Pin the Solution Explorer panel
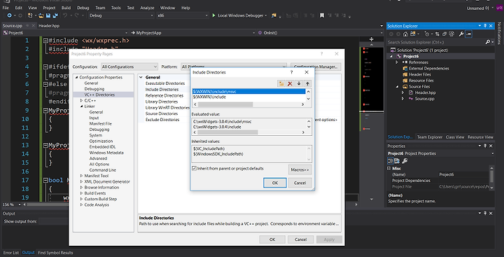Viewport: 504px width, 257px height. click(485, 26)
